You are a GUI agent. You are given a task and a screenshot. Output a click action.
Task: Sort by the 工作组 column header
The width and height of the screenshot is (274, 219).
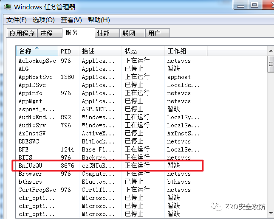(x=186, y=51)
